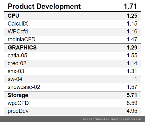Select the wpcCFD value 6.59

[132, 103]
